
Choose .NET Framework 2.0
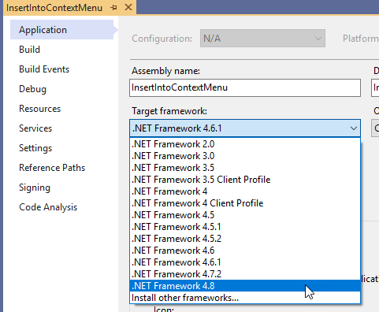(245, 144)
